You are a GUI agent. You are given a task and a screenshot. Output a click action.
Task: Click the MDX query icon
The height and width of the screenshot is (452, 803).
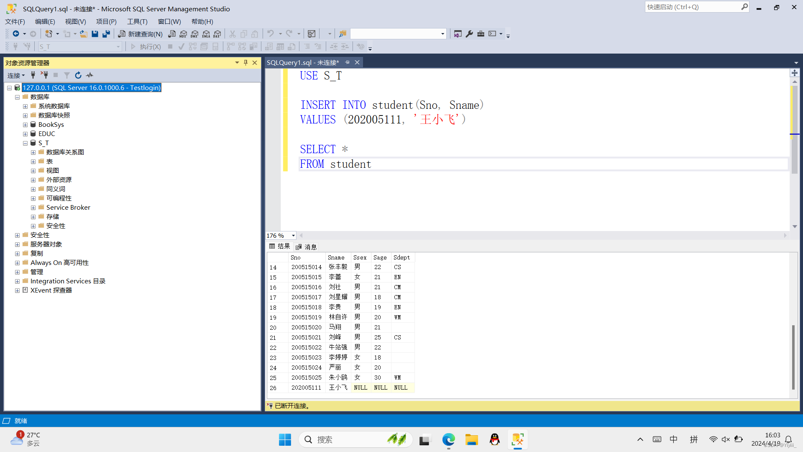183,34
